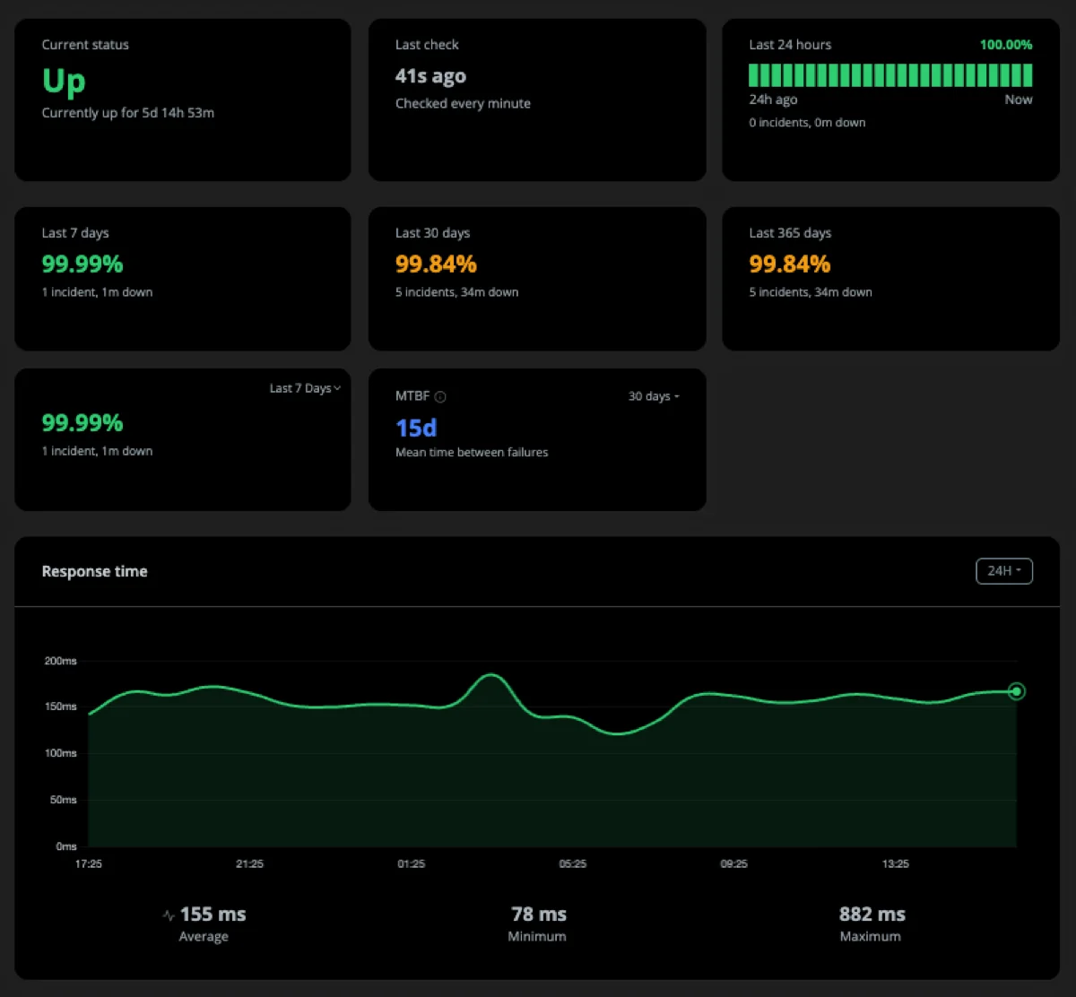The image size is (1076, 997).
Task: Click the 100.00% uptime value
Action: click(x=1006, y=45)
